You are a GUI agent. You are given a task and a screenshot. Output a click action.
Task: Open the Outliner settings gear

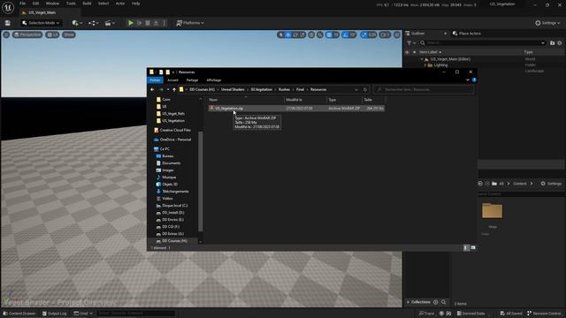pyautogui.click(x=560, y=43)
